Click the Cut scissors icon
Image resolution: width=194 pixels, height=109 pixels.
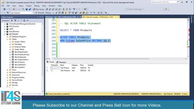pyautogui.click(x=64, y=9)
